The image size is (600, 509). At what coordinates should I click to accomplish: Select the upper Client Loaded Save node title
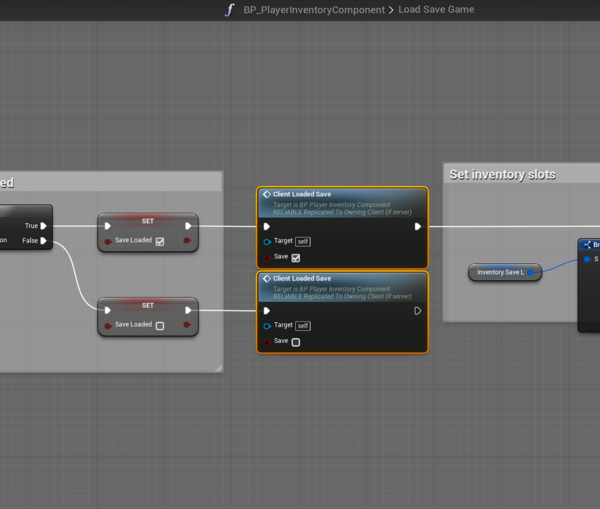[x=302, y=194]
